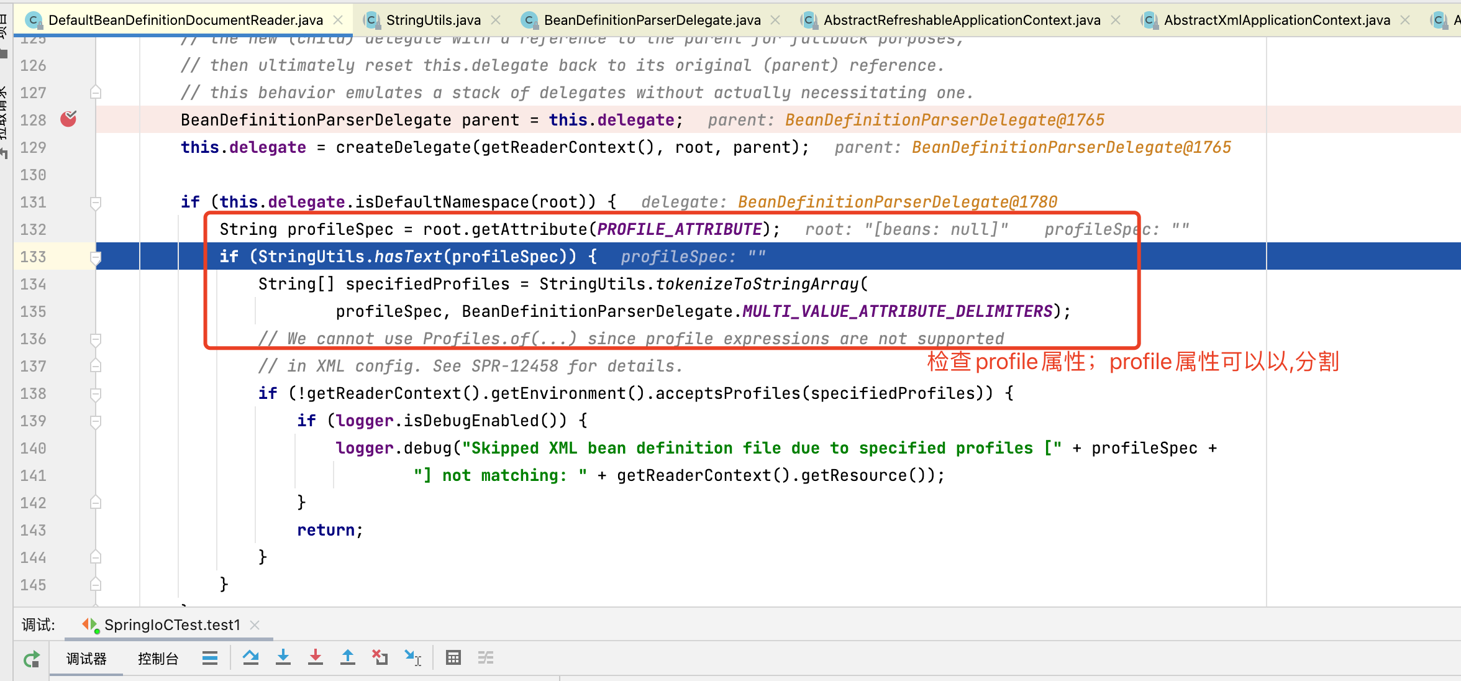This screenshot has width=1461, height=681.
Task: Click the fold end marker at line 145
Action: pyautogui.click(x=96, y=585)
